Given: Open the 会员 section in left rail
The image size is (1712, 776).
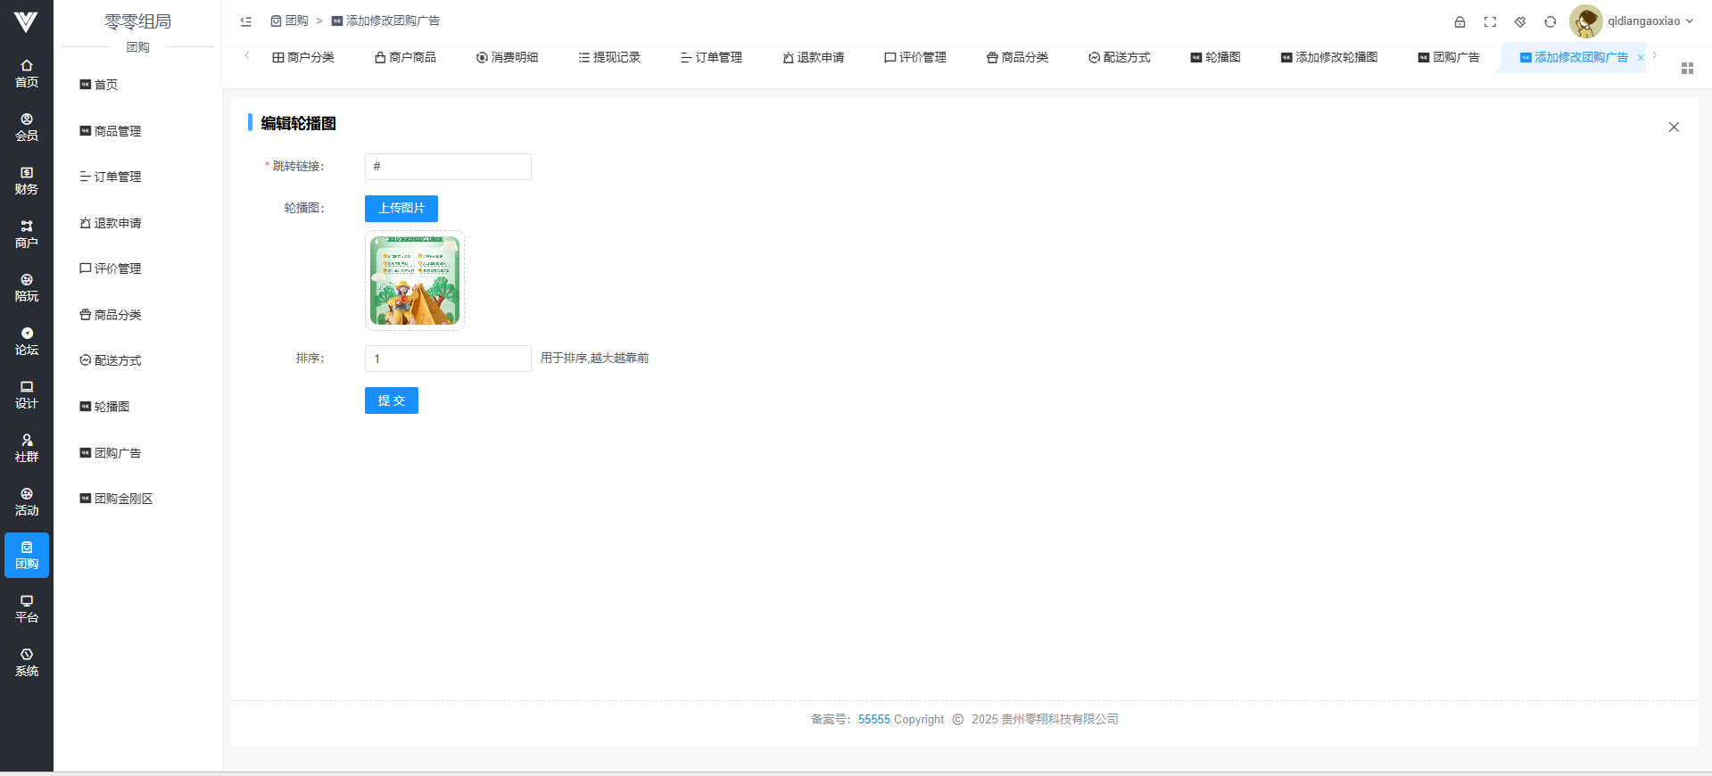Looking at the screenshot, I should tap(27, 127).
